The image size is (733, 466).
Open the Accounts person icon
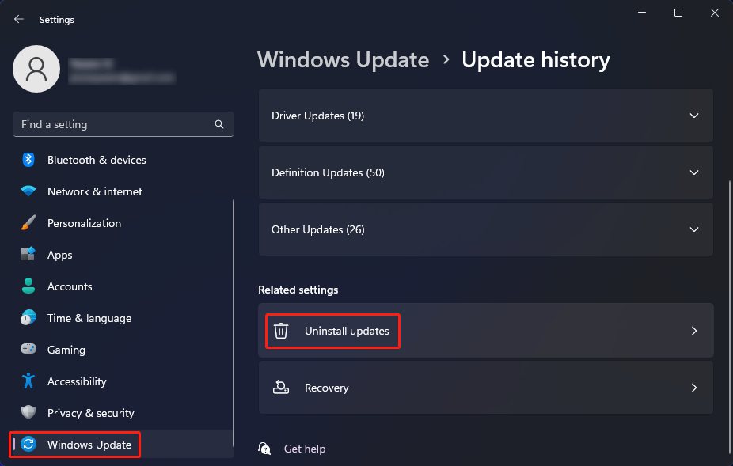(28, 286)
